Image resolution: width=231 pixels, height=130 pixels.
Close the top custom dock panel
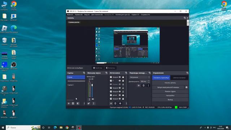187,18
